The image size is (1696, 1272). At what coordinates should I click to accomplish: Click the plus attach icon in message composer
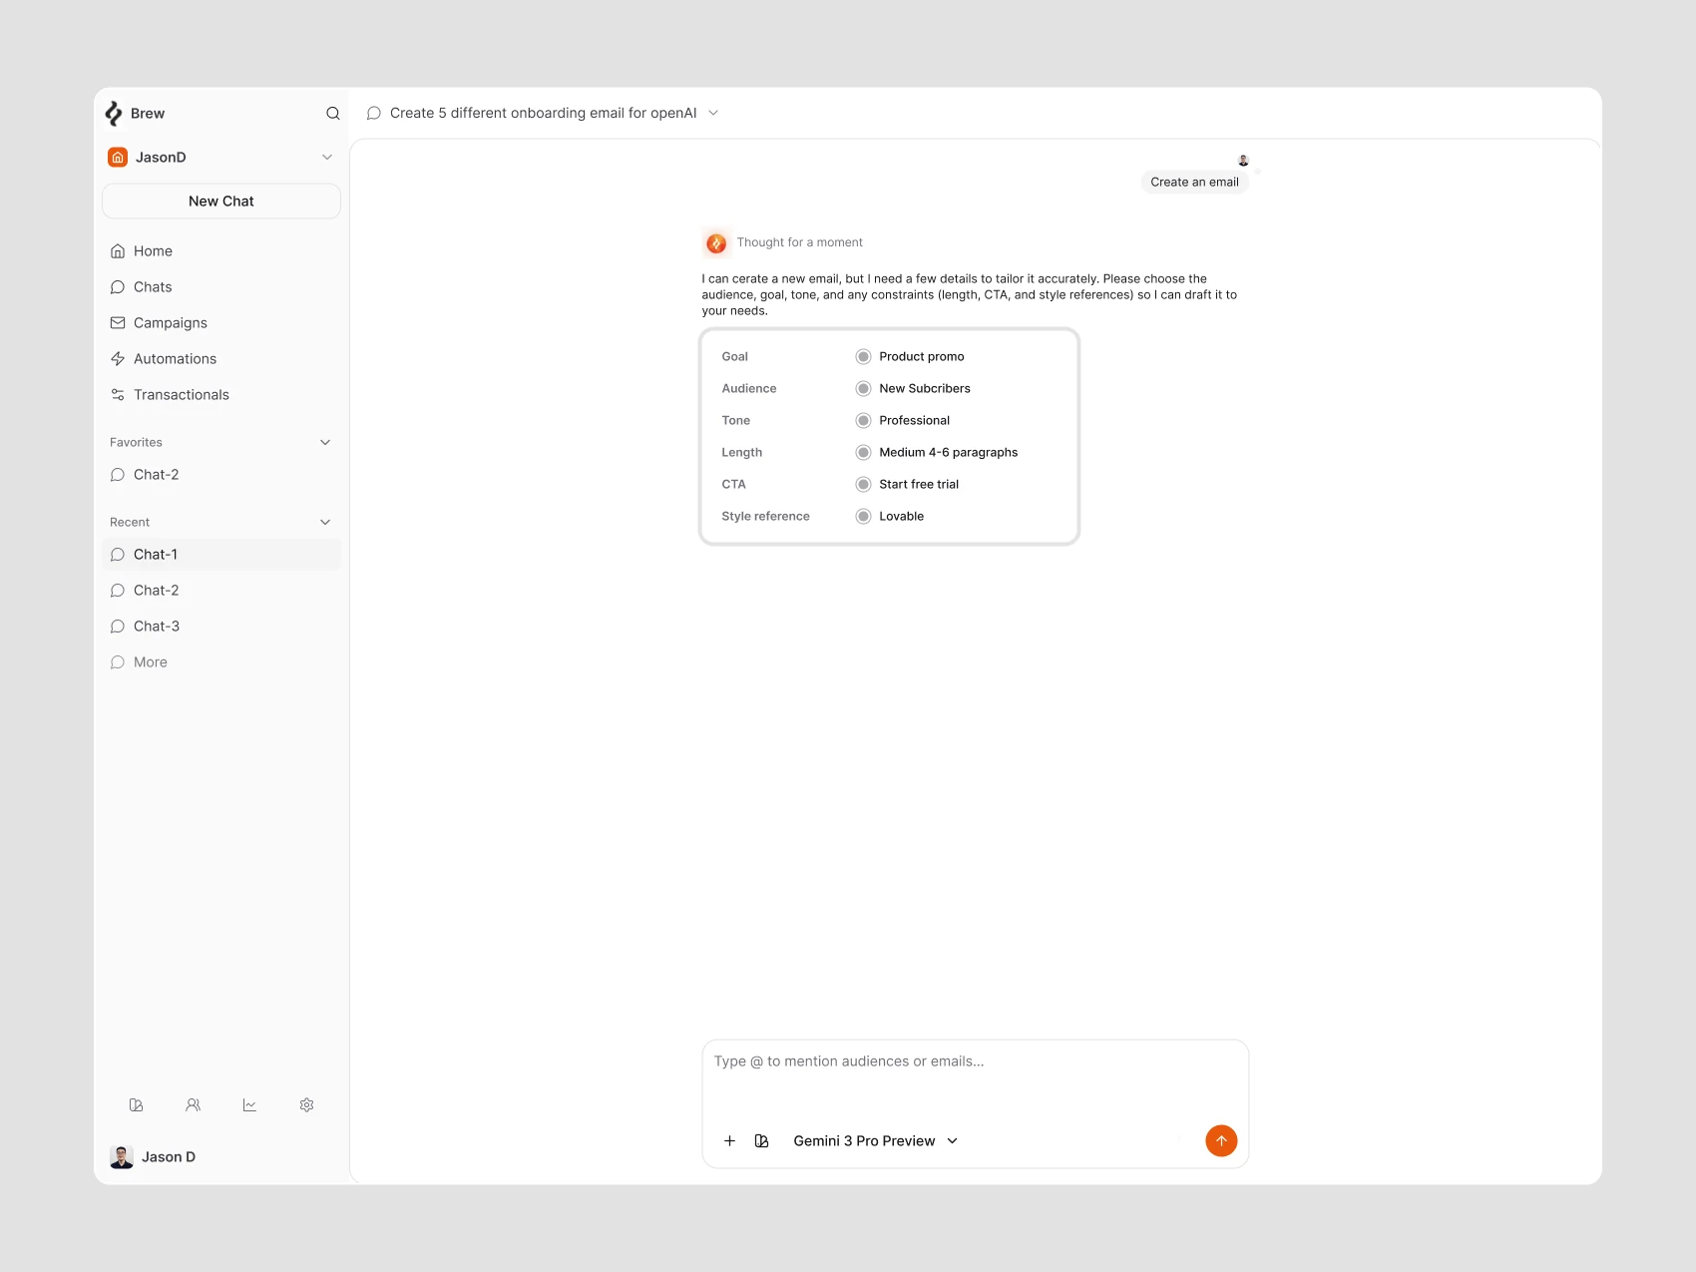point(729,1141)
